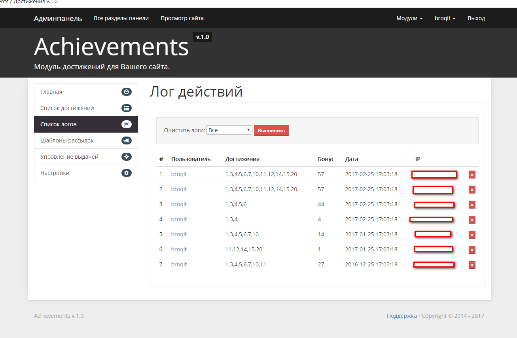
Task: Expand the broqit user menu
Action: [x=445, y=18]
